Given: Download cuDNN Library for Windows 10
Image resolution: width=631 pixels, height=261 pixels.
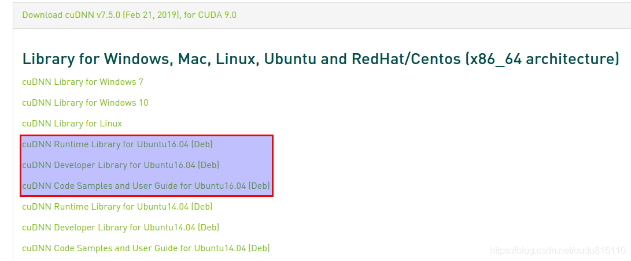Looking at the screenshot, I should 85,103.
